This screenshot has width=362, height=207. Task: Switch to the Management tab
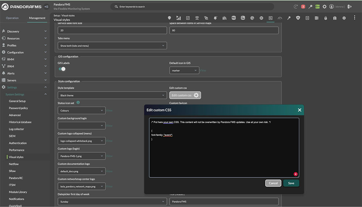click(37, 18)
